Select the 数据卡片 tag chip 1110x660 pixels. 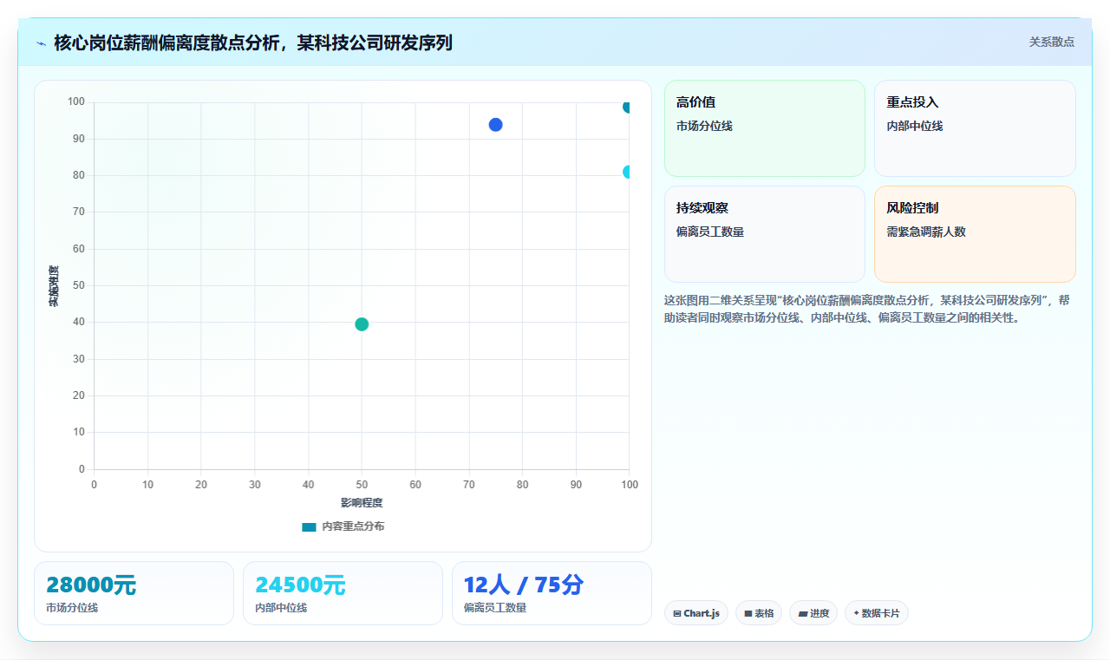point(877,613)
